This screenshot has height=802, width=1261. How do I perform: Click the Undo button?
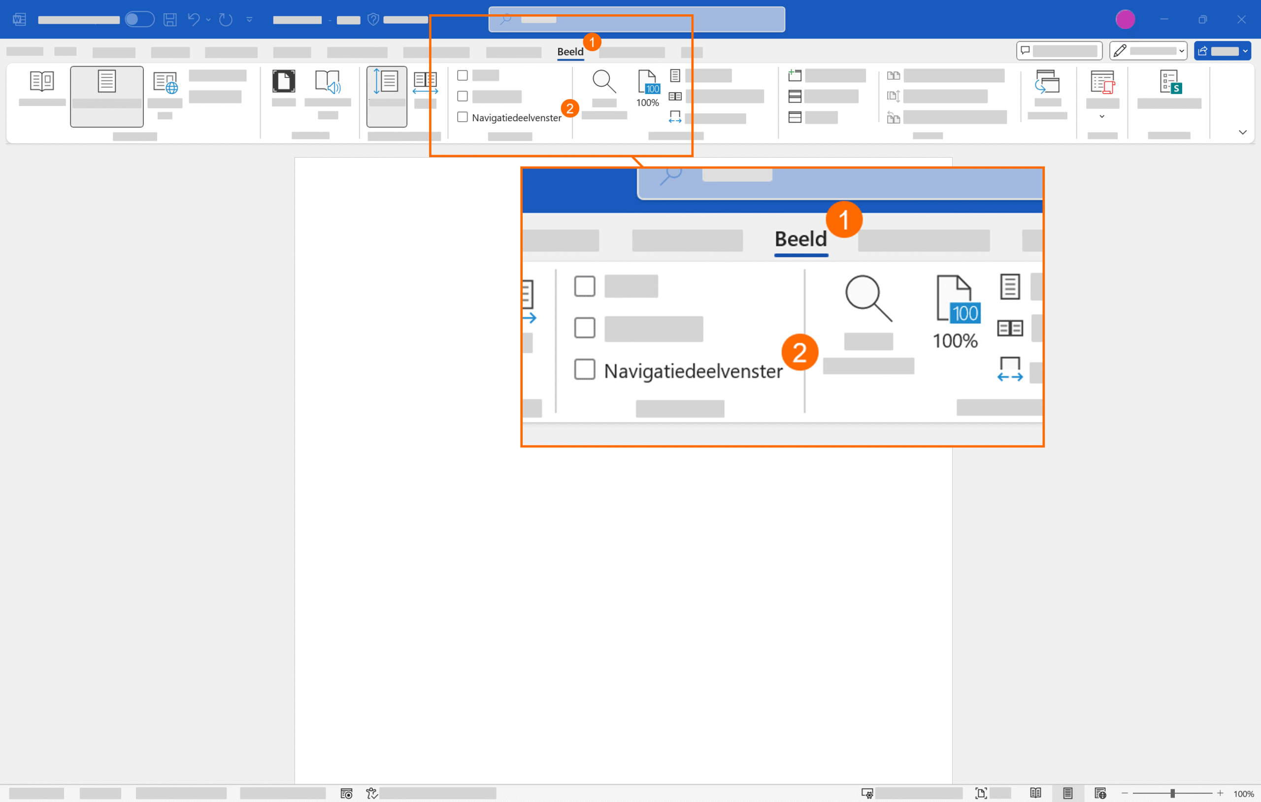pyautogui.click(x=194, y=19)
